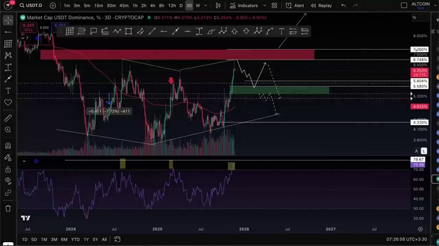Open the ruler measure tool
The height and width of the screenshot is (246, 439).
click(x=8, y=118)
